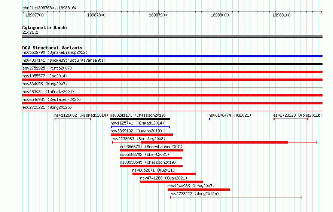Click nsv1126002 (Alsmadi2014) label
Viewport: 333px width, 212px height.
coord(81,115)
